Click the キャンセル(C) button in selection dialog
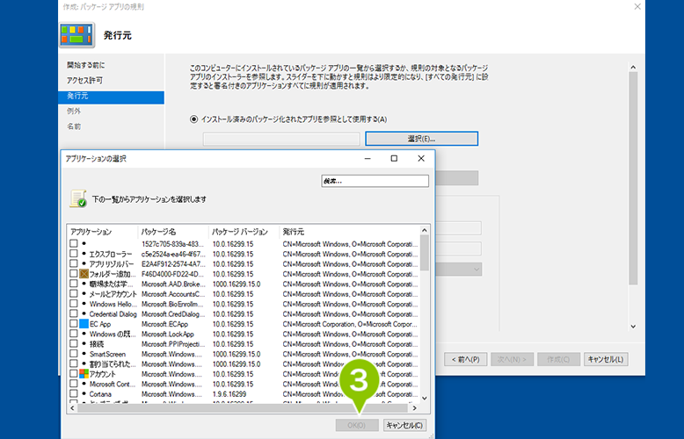This screenshot has height=439, width=684. pos(404,425)
